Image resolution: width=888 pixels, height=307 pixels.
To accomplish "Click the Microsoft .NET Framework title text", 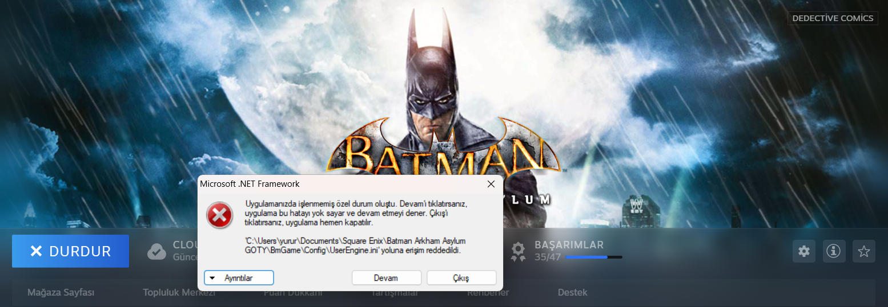I will (250, 184).
